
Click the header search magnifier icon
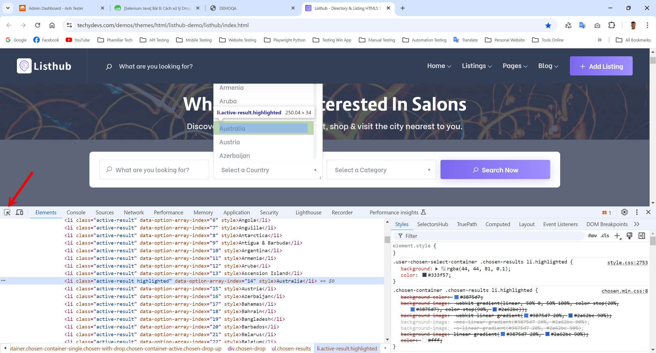click(x=109, y=67)
